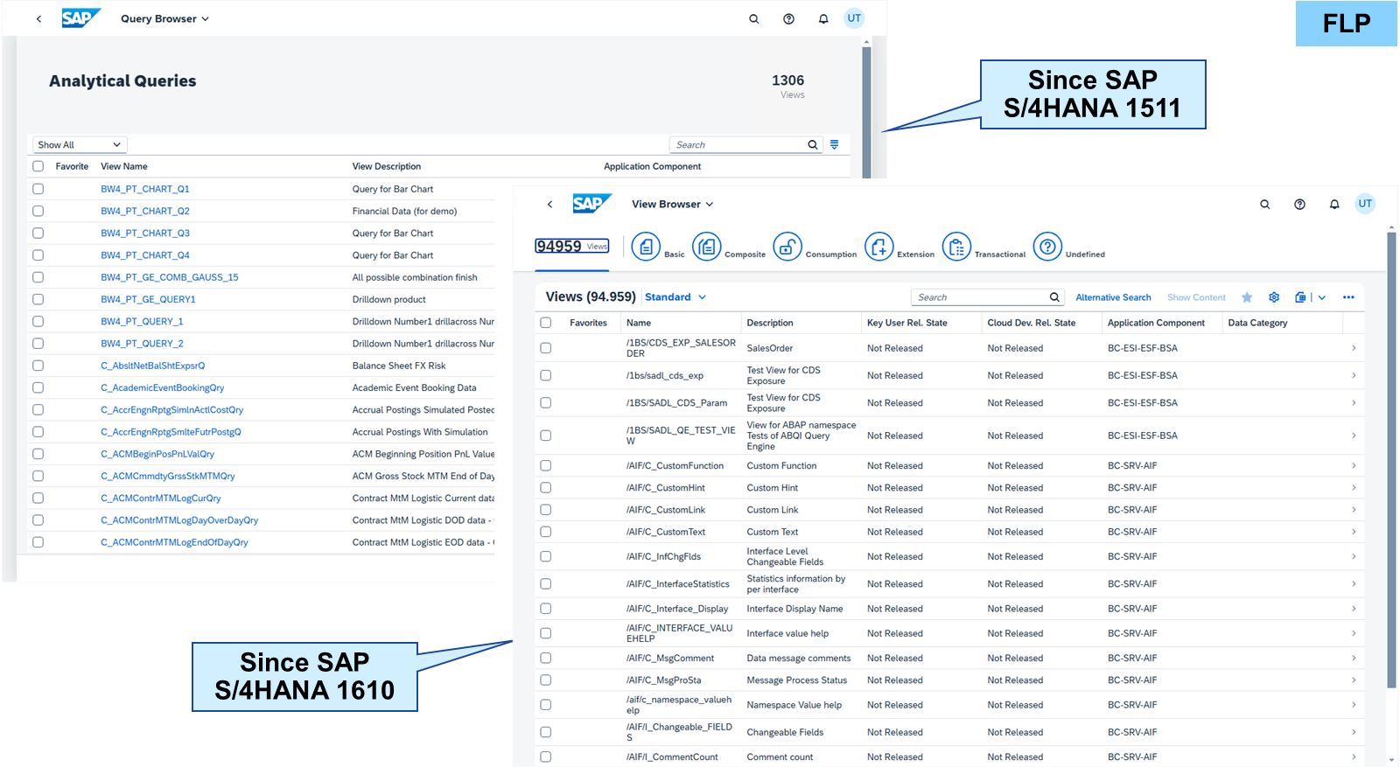Click View Browser vertical scrollbar thumb
Image resolution: width=1400 pixels, height=767 pixels.
pyautogui.click(x=1391, y=460)
